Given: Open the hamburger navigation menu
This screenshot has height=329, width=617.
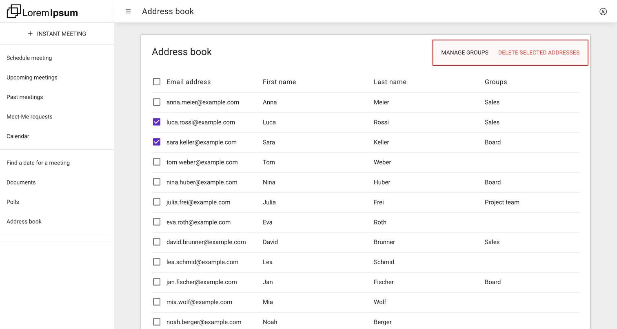Looking at the screenshot, I should point(128,11).
